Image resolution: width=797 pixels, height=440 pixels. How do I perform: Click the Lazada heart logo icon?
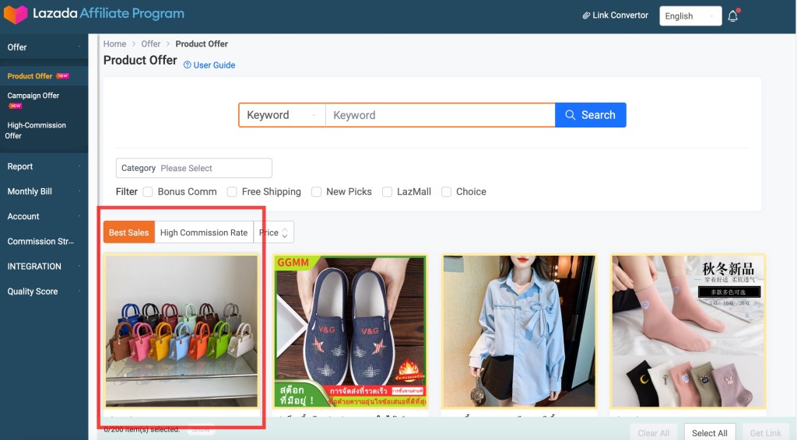16,14
